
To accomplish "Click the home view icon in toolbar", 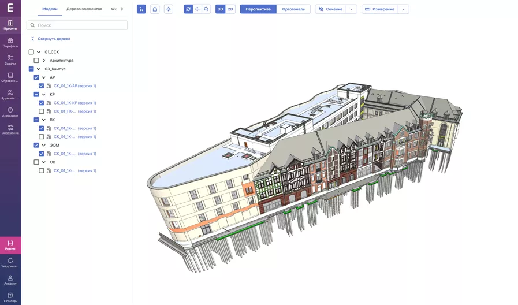I will coord(155,9).
